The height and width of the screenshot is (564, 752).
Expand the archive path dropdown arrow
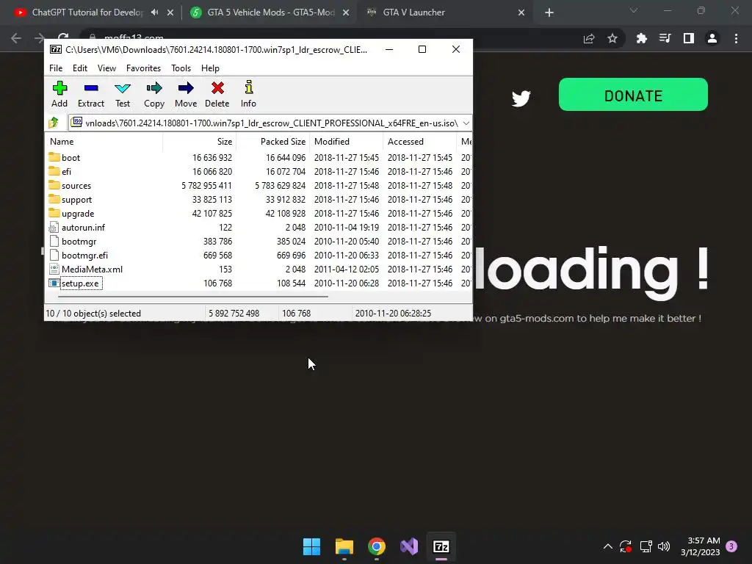tap(466, 123)
